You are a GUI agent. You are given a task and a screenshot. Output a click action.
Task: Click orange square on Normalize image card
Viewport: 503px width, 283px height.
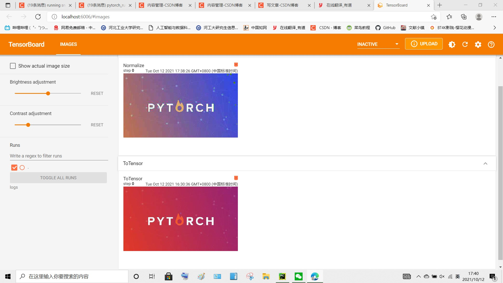(236, 64)
